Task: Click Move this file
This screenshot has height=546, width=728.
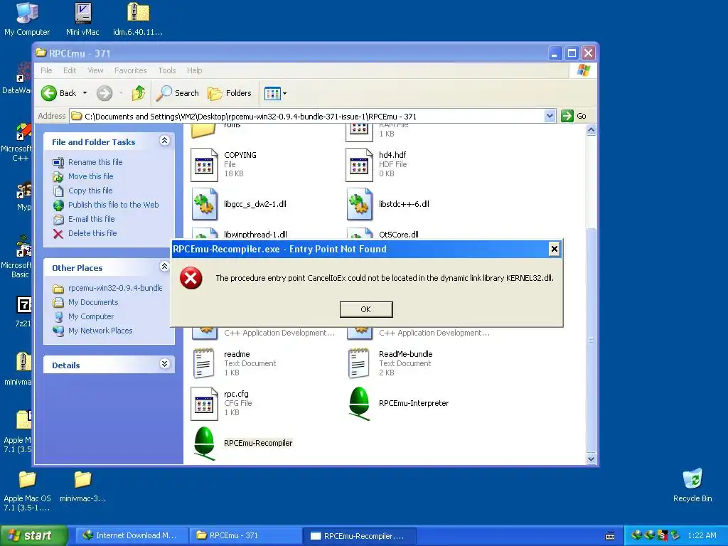Action: point(90,176)
